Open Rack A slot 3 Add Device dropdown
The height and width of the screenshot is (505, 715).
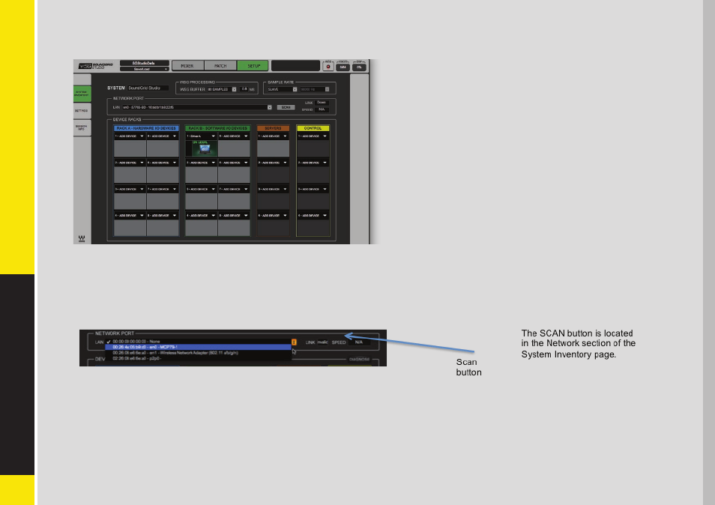[x=130, y=189]
